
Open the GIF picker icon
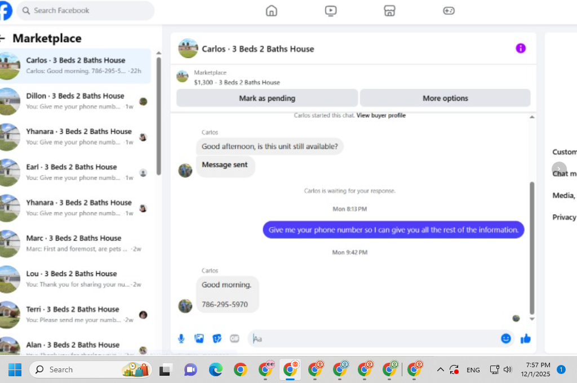click(234, 339)
